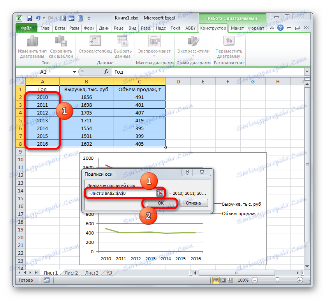Minimize the ribbon with the caret icon

pyautogui.click(x=272, y=28)
